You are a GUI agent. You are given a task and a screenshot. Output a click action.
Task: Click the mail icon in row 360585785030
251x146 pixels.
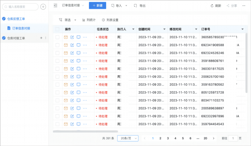(66, 37)
